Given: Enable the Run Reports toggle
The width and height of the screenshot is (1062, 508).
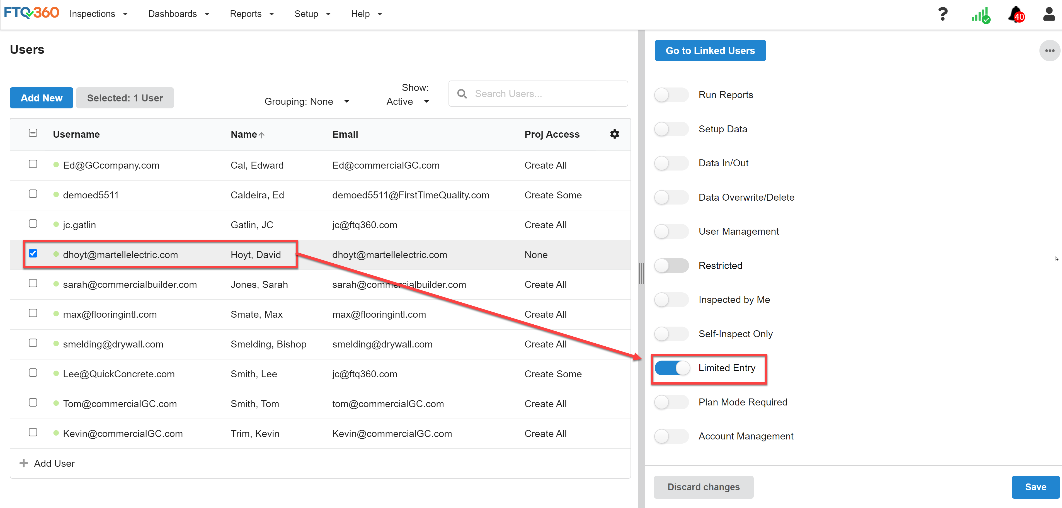Looking at the screenshot, I should pyautogui.click(x=671, y=95).
